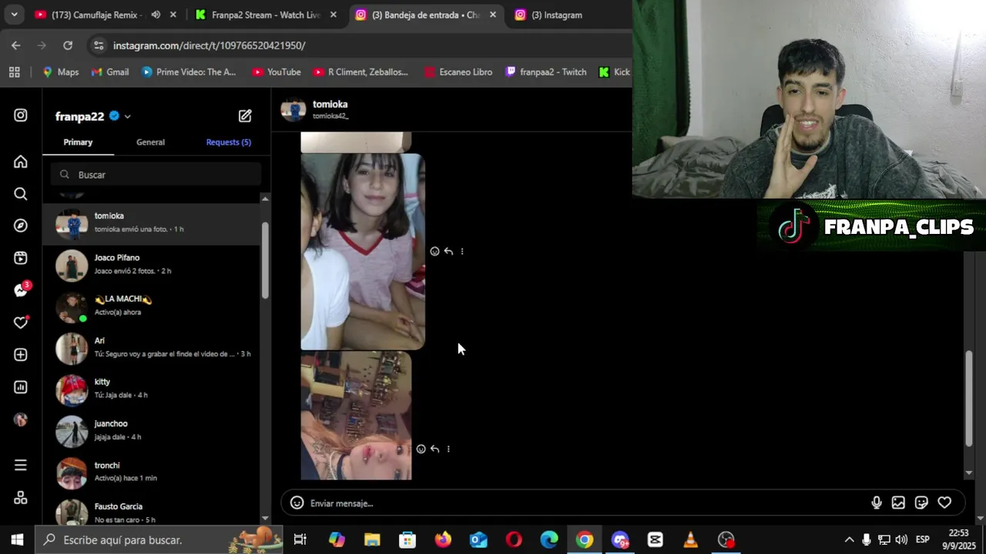The height and width of the screenshot is (554, 986).
Task: Open Opera browser from taskbar
Action: coord(514,540)
